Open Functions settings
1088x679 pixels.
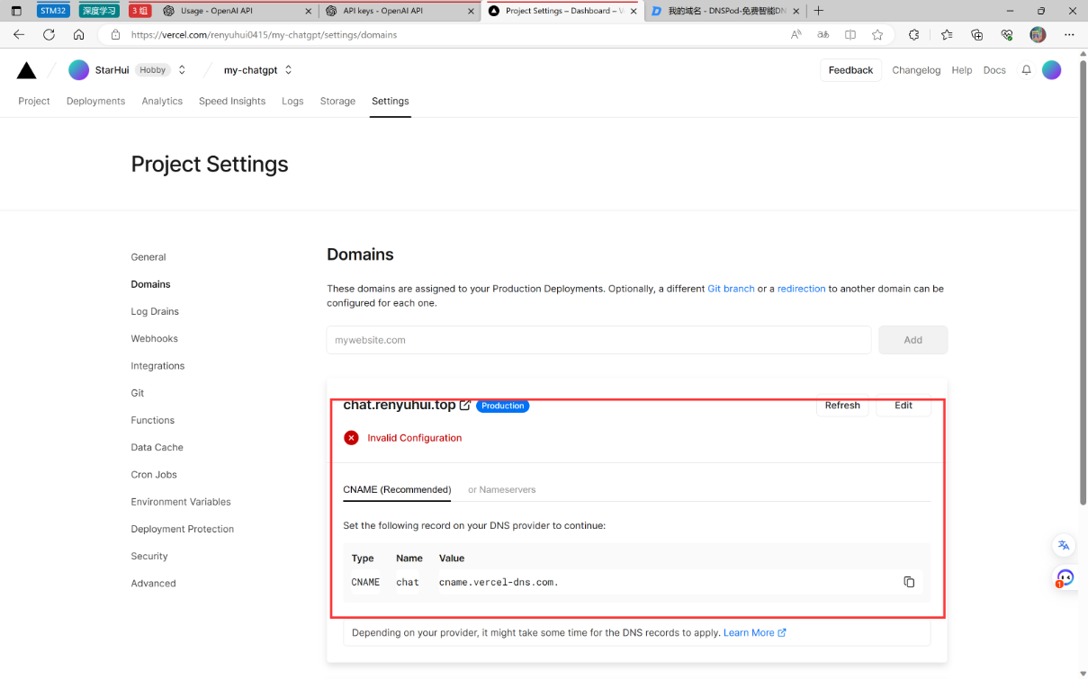[153, 420]
